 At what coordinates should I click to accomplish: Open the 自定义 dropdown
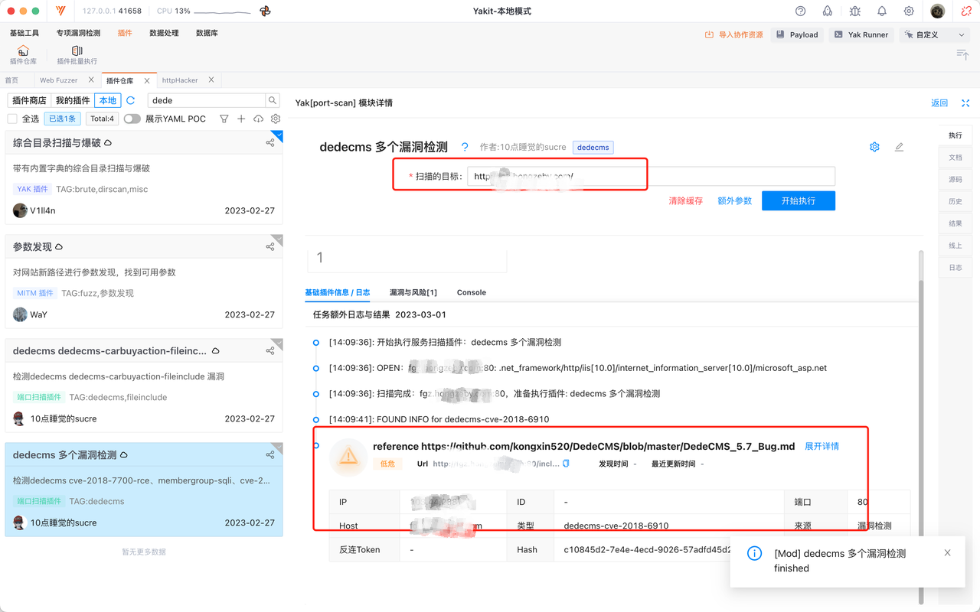[x=934, y=34]
